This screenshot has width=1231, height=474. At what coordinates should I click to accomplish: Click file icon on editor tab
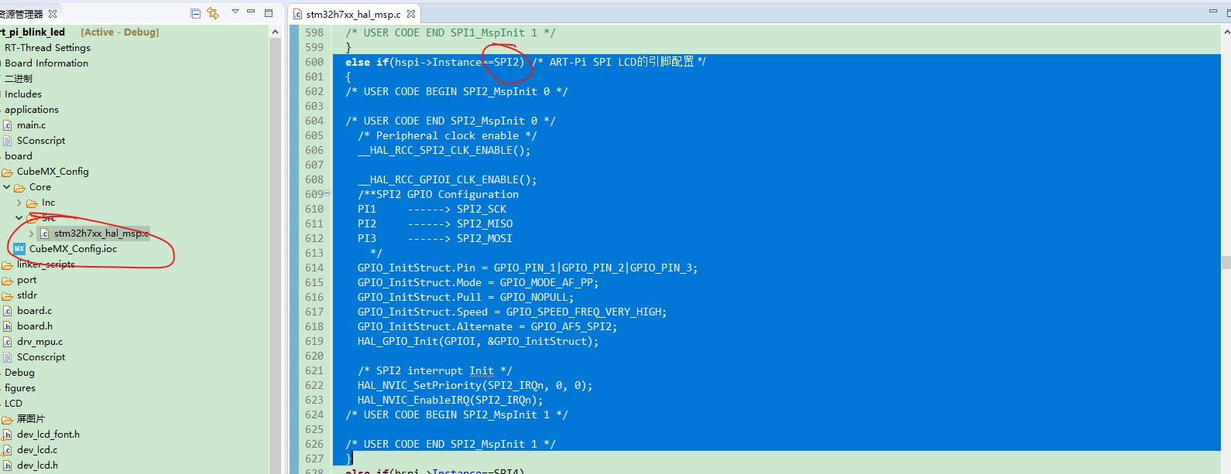(297, 14)
